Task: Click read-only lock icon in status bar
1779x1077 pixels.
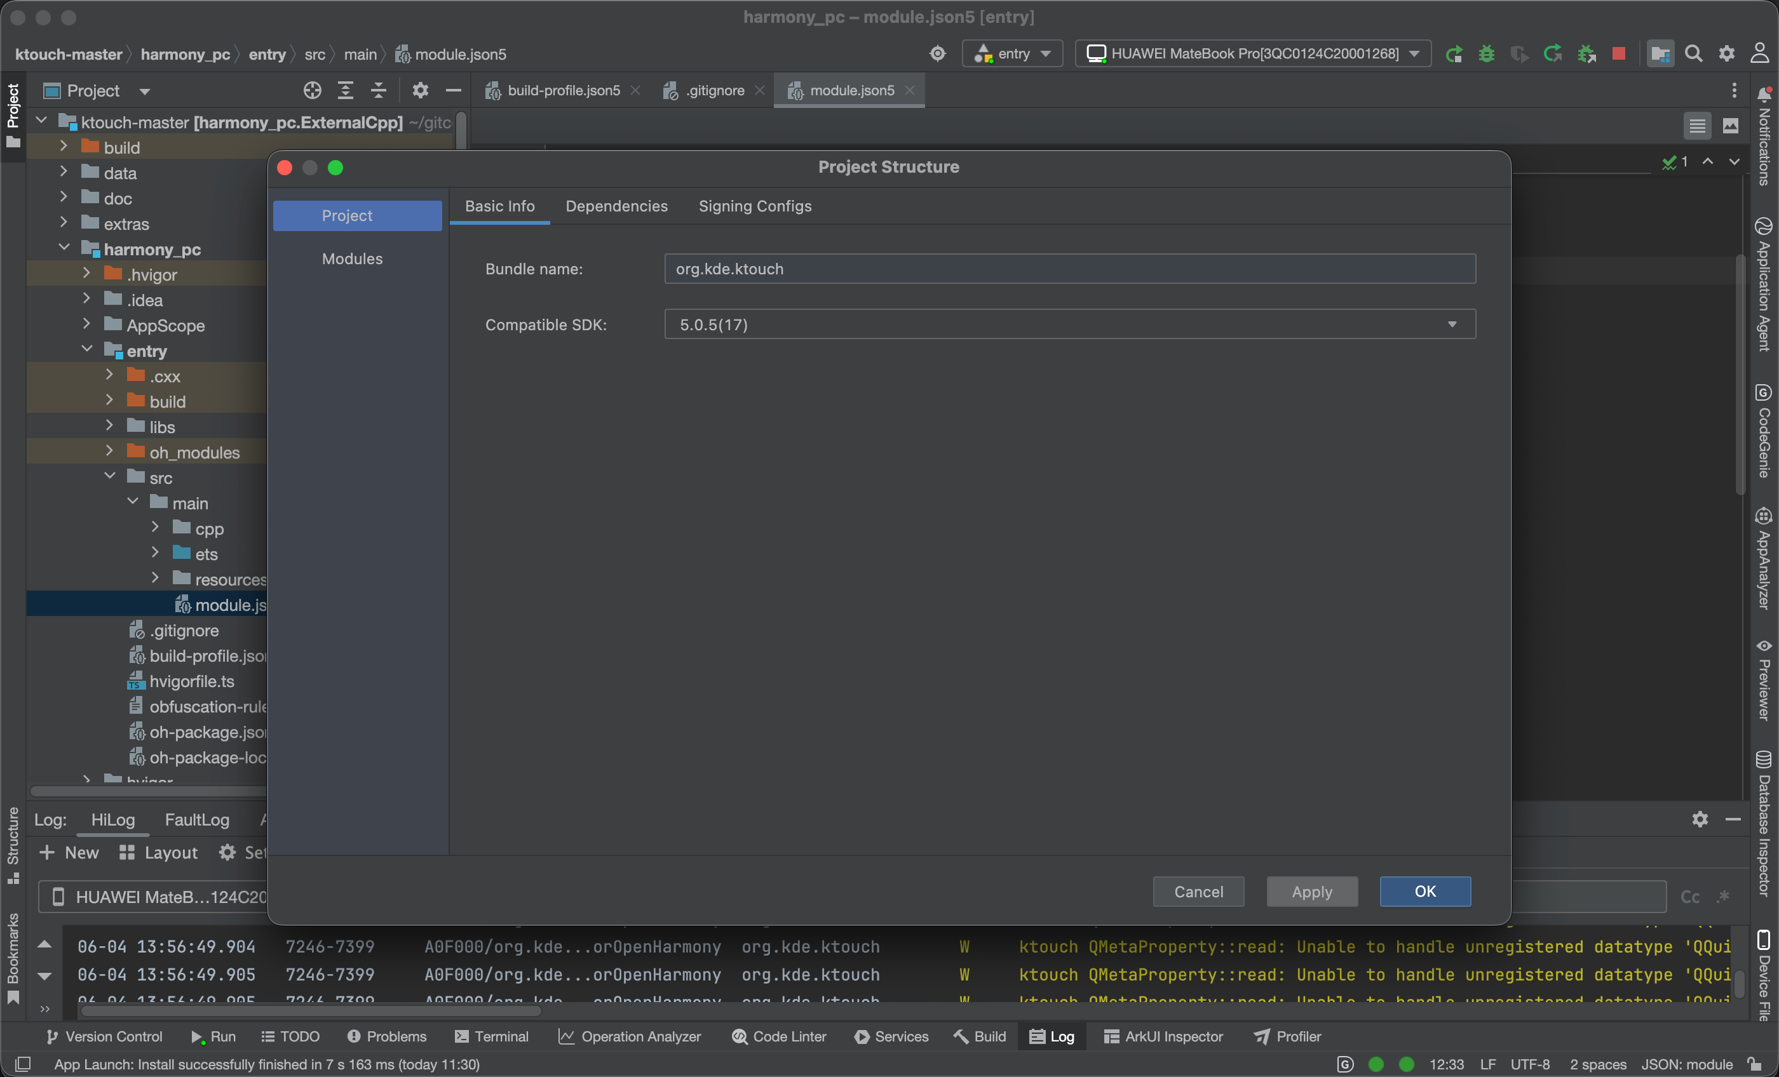Action: (x=1754, y=1064)
